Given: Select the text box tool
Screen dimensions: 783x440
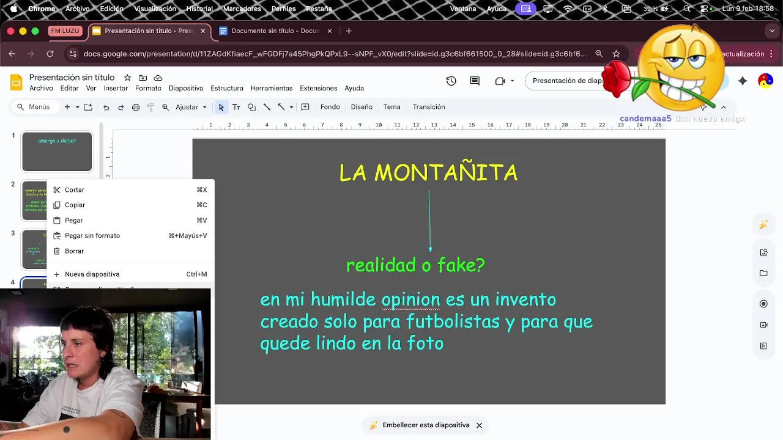Looking at the screenshot, I should point(236,107).
